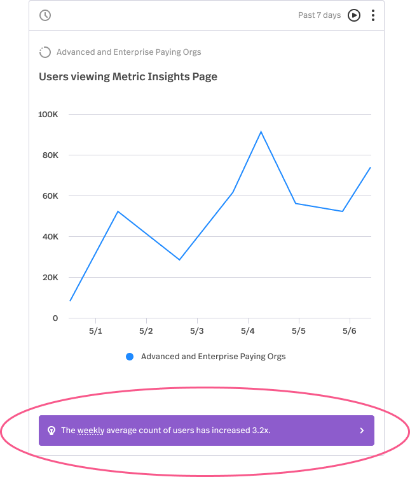Click the Advanced and Enterprise Paying Orgs segment label
Image resolution: width=410 pixels, height=477 pixels.
click(x=129, y=52)
